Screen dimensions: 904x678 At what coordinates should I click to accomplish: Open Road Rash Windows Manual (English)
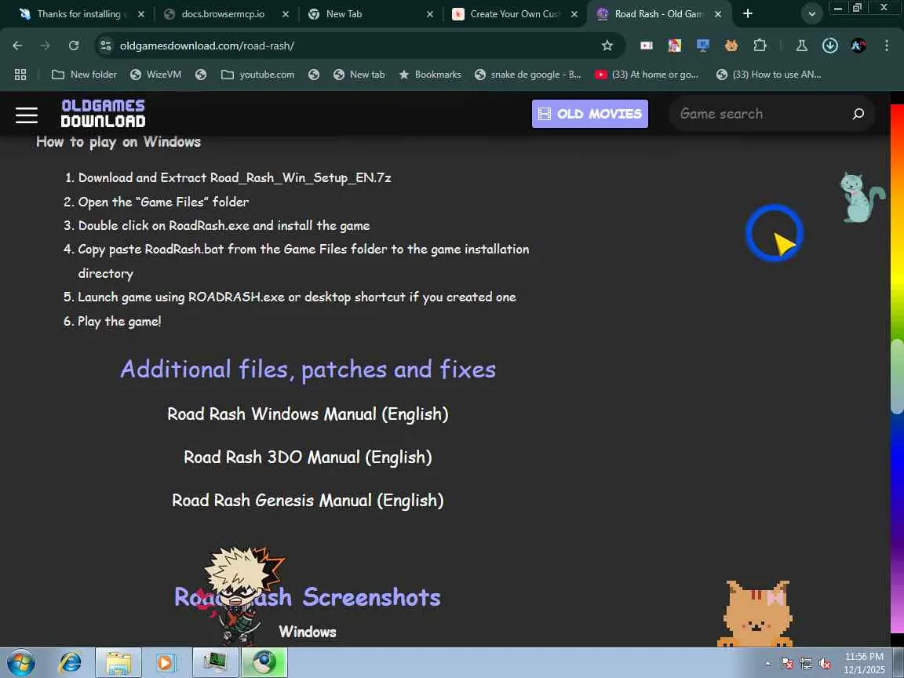[308, 414]
